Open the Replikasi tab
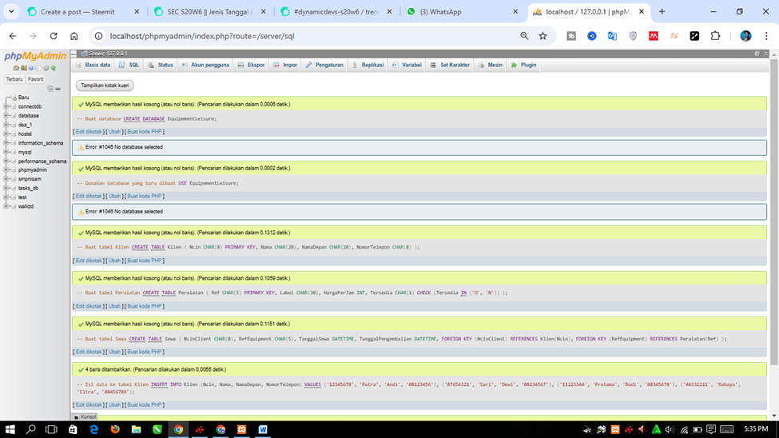The image size is (779, 438). (x=368, y=65)
